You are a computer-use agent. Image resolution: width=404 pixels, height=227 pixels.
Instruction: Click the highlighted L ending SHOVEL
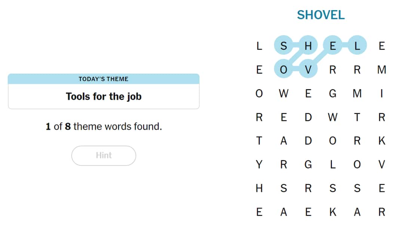coord(357,46)
